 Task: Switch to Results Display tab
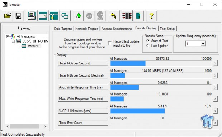point(146,28)
